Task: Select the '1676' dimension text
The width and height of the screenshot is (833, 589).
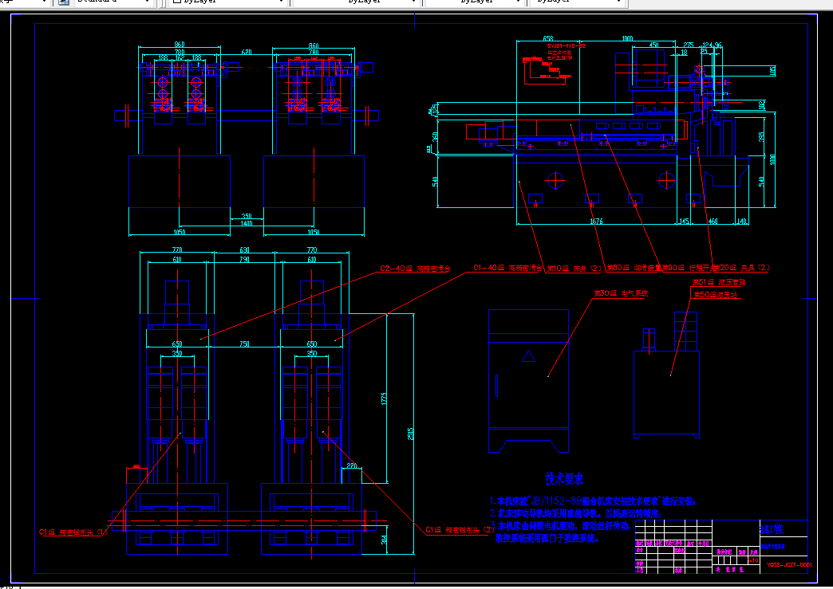Action: [x=596, y=222]
